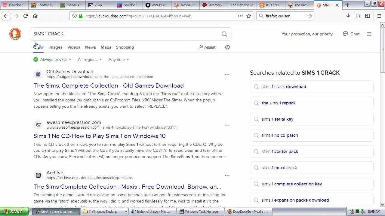Select the WinCDEmu browser tab
The height and width of the screenshot is (216, 385).
(x=157, y=5)
